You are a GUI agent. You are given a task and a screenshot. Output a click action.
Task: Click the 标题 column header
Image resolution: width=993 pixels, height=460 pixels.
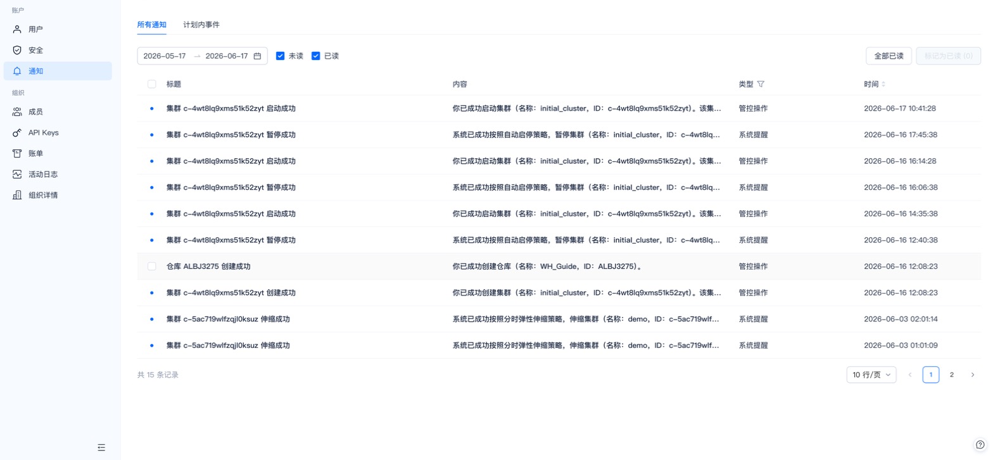[x=174, y=84]
